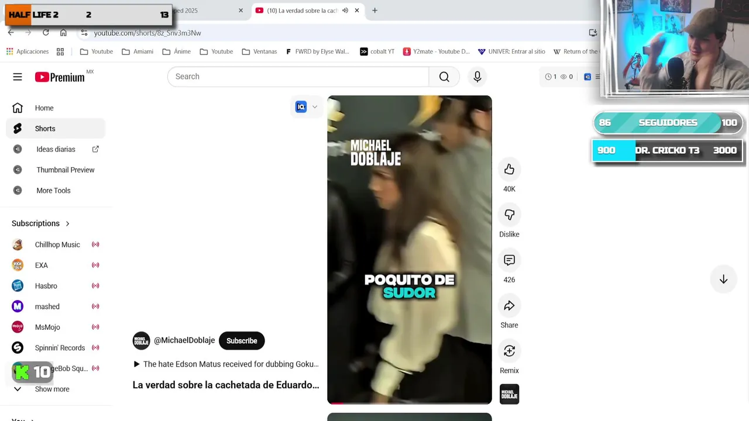This screenshot has height=421, width=749.
Task: Close the La verdad sobre tab
Action: tap(357, 11)
